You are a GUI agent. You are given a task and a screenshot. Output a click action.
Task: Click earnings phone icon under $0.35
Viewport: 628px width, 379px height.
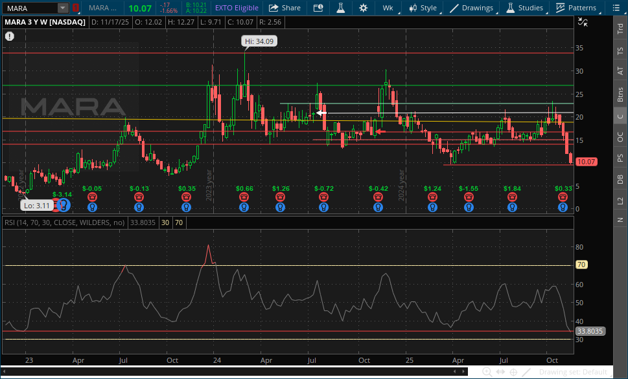[186, 197]
